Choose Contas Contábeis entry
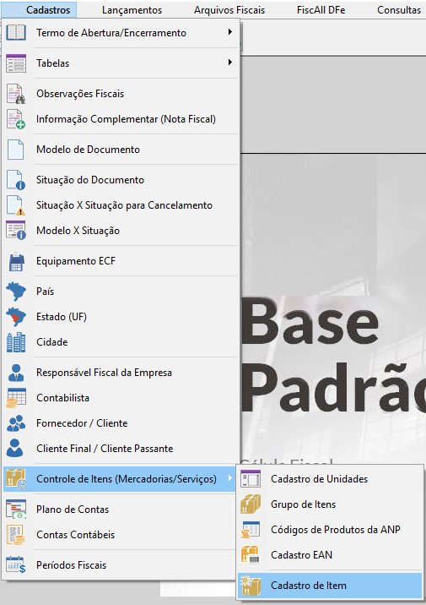Screen dimensions: 426x605 (121, 535)
